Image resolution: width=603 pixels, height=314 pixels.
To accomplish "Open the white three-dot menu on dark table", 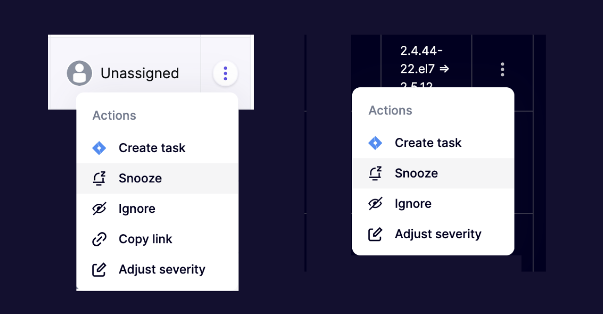I will [502, 69].
